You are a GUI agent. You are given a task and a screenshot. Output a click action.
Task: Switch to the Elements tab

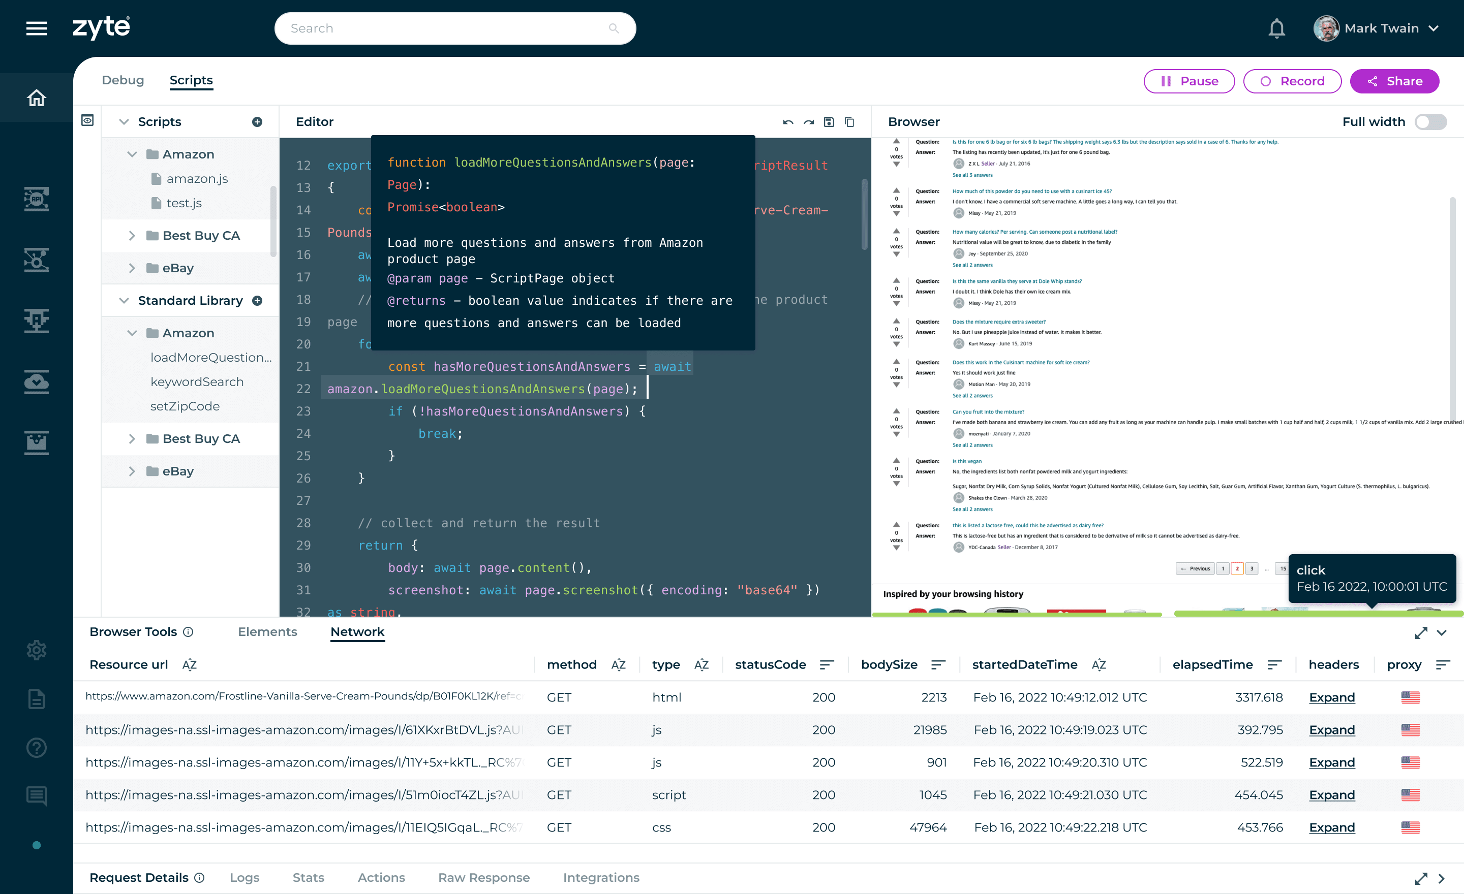pos(267,631)
